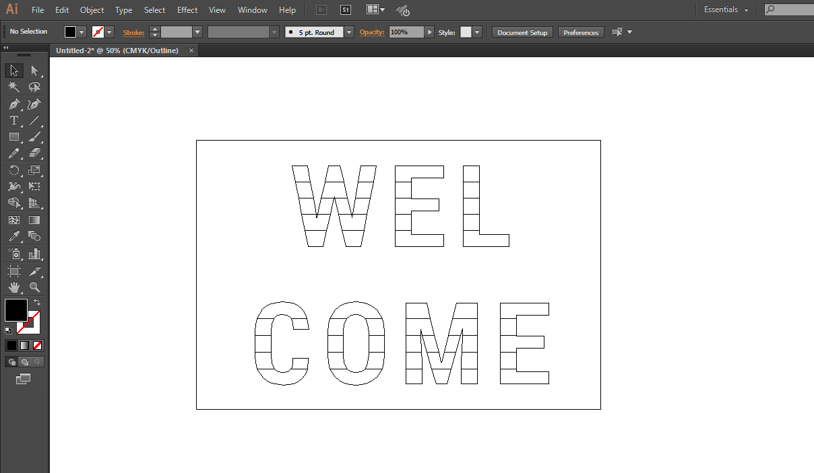Select the Eraser tool
Image resolution: width=814 pixels, height=473 pixels.
[x=34, y=153]
